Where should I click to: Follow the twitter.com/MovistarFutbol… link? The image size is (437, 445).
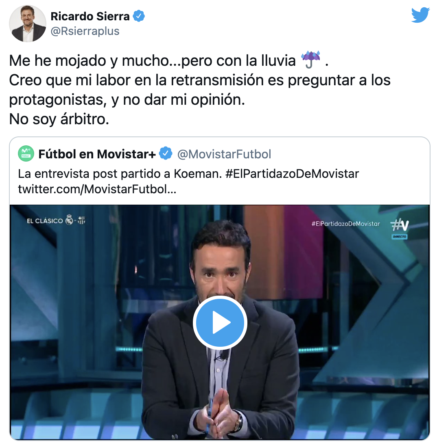point(97,189)
